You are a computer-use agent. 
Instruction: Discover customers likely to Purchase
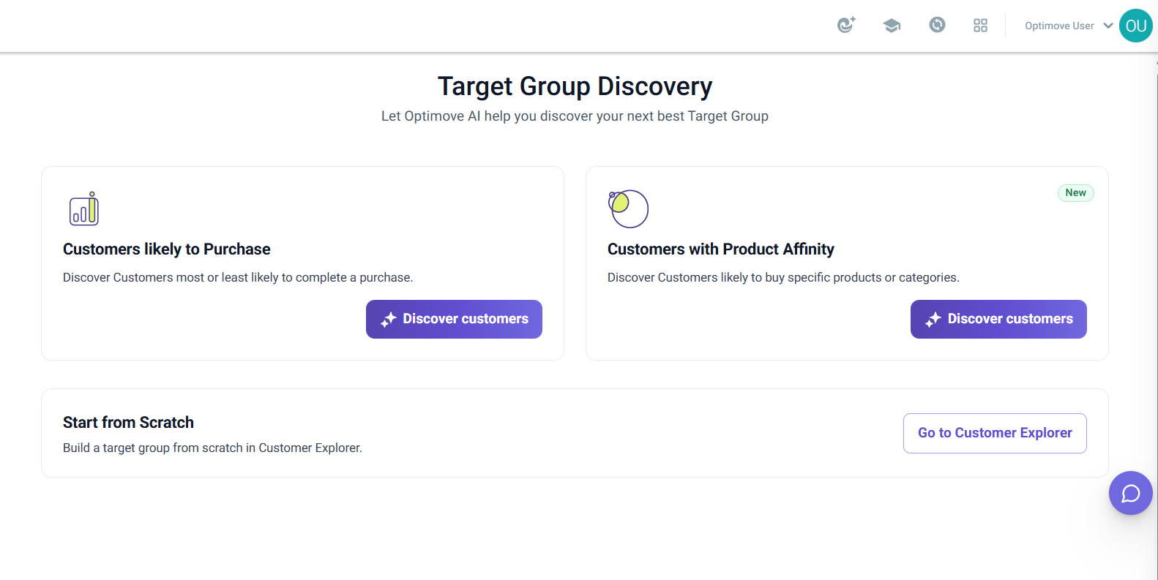[454, 319]
